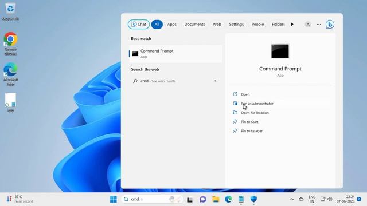The height and width of the screenshot is (206, 367).
Task: Switch to the Folders search filter
Action: click(x=278, y=24)
